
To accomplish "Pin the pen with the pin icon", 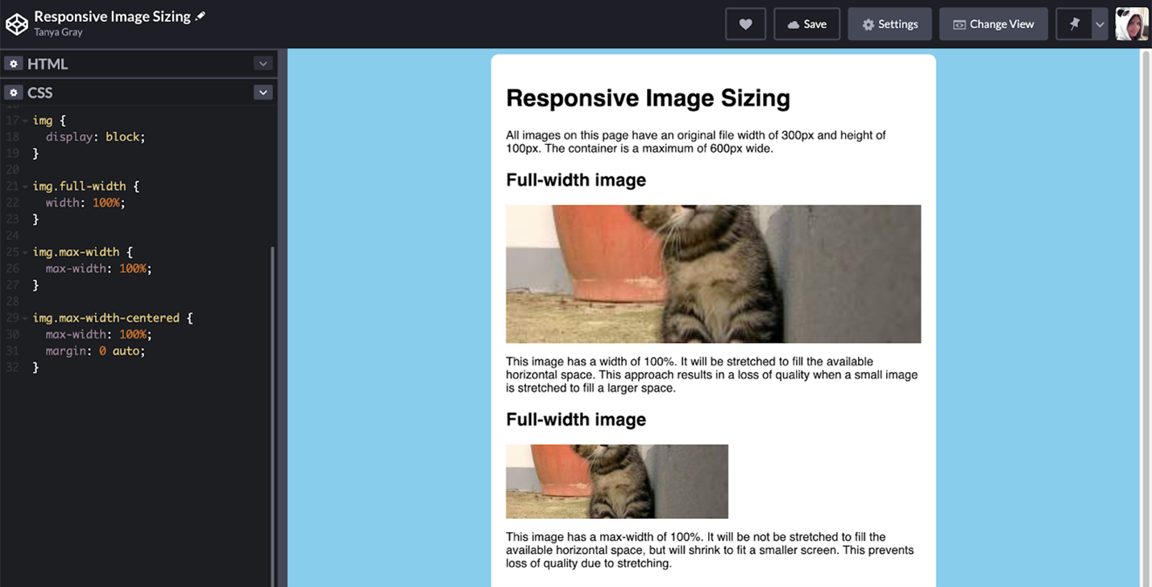I will coord(1074,24).
